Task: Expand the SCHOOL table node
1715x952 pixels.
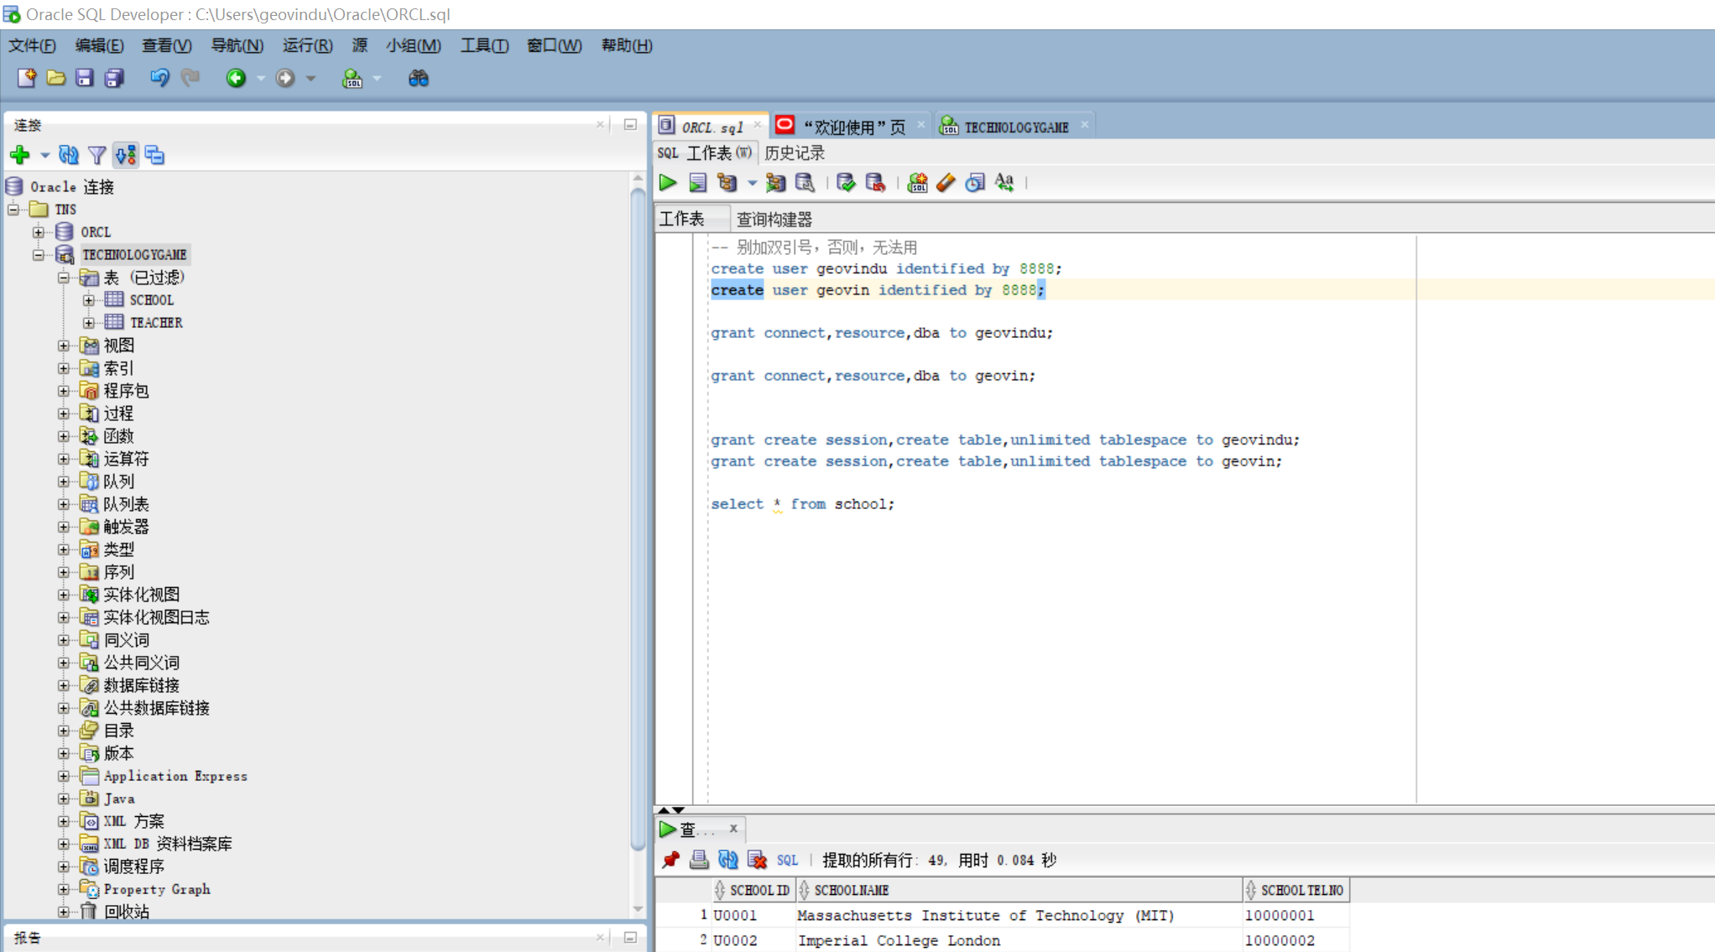Action: [x=88, y=300]
